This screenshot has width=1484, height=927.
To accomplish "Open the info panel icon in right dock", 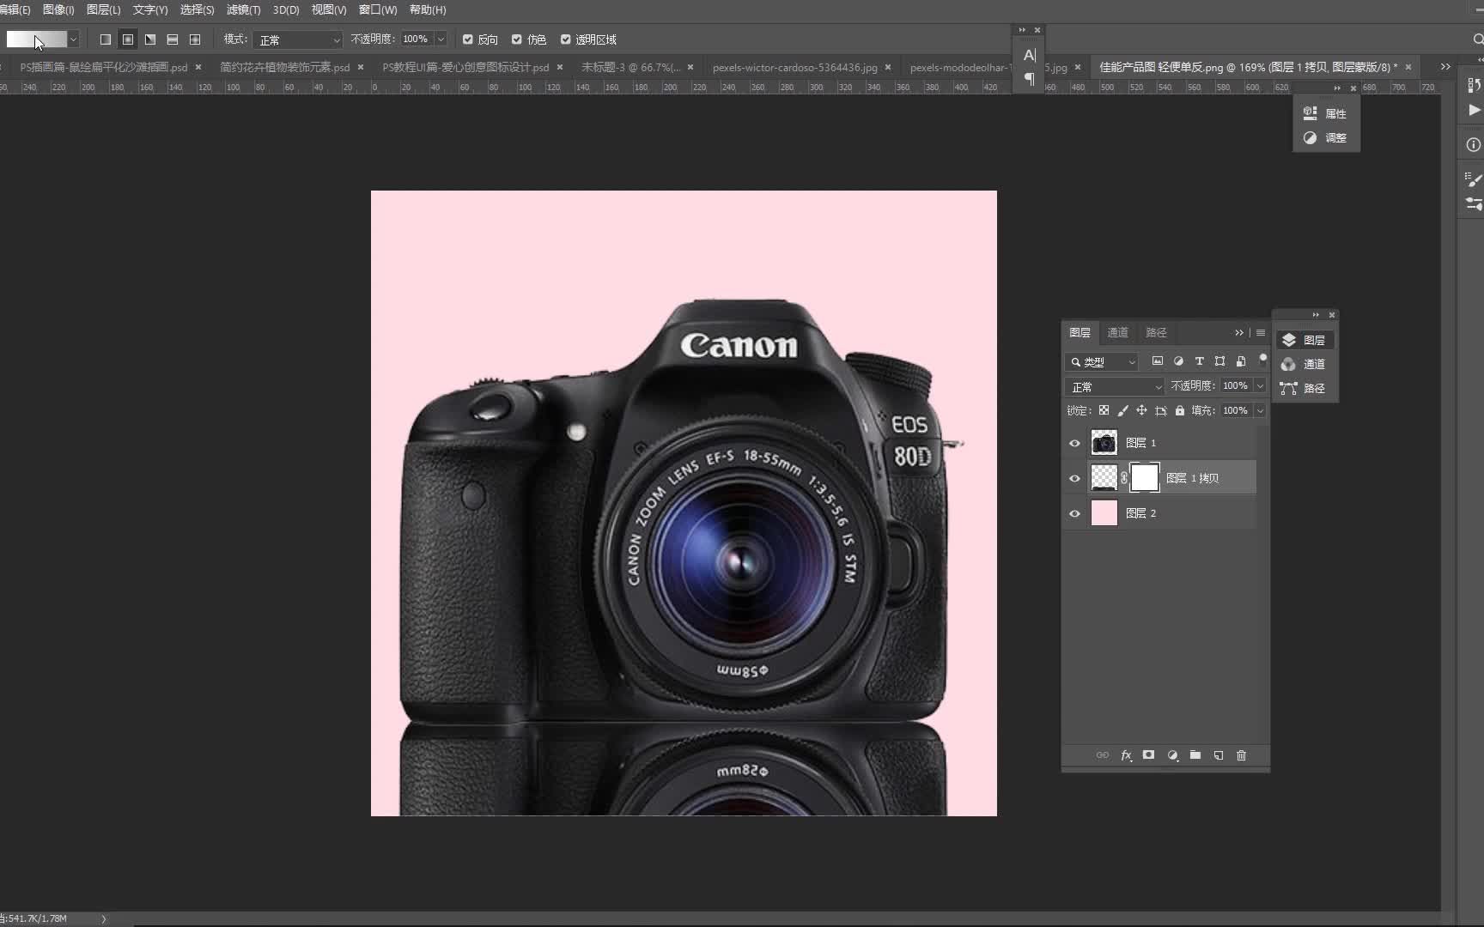I will point(1474,144).
